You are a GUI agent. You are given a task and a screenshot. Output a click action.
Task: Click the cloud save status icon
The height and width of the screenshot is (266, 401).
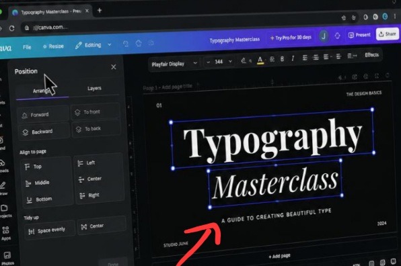click(151, 42)
